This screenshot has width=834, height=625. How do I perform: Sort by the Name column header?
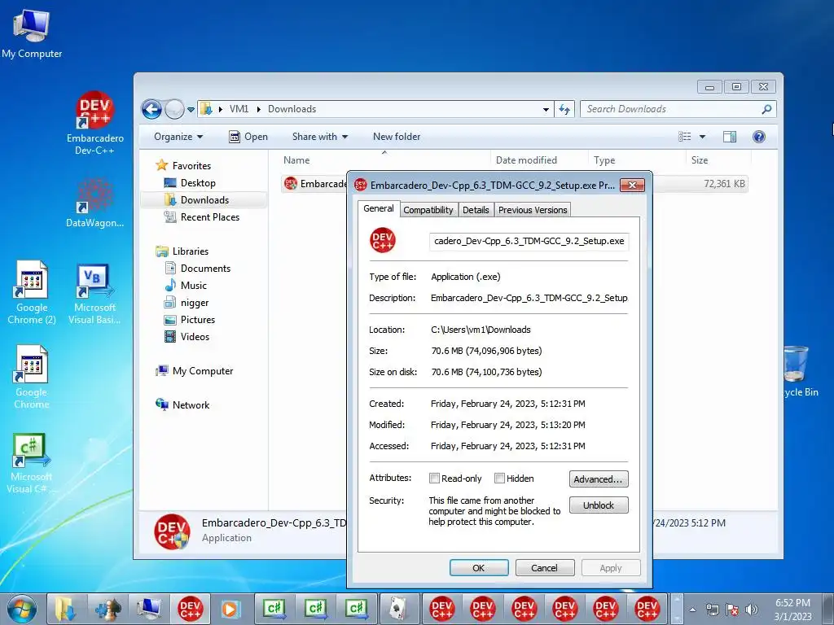pos(384,160)
